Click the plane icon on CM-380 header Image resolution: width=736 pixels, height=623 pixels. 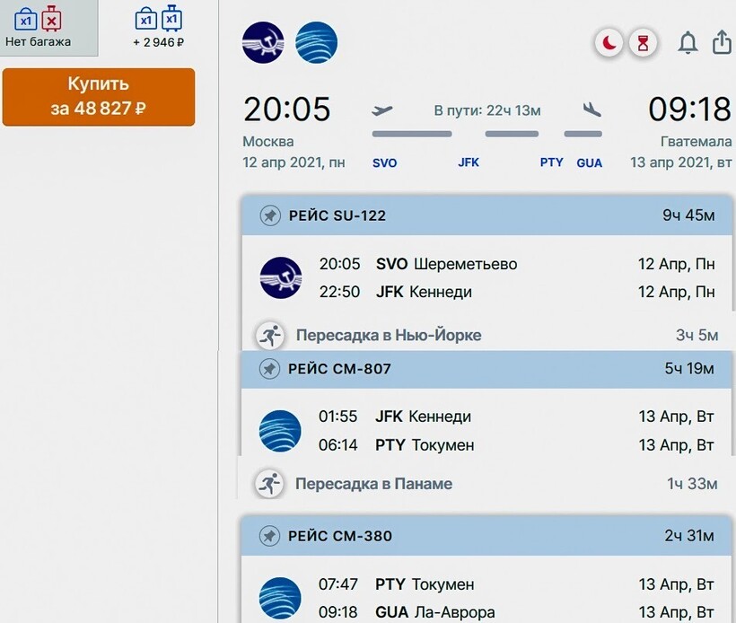tap(269, 536)
